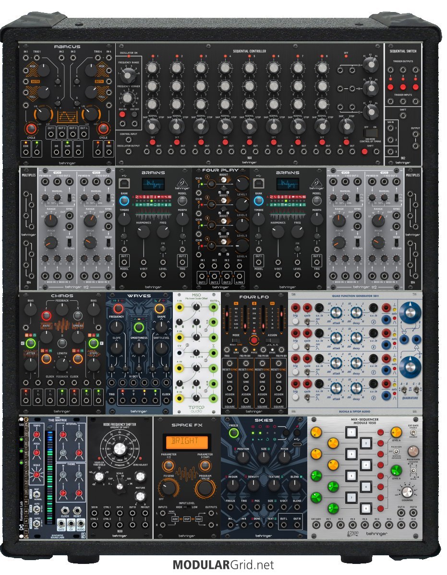The height and width of the screenshot is (575, 447).
Task: Click the LENGTH knob on Chaos
Action: 62,364
